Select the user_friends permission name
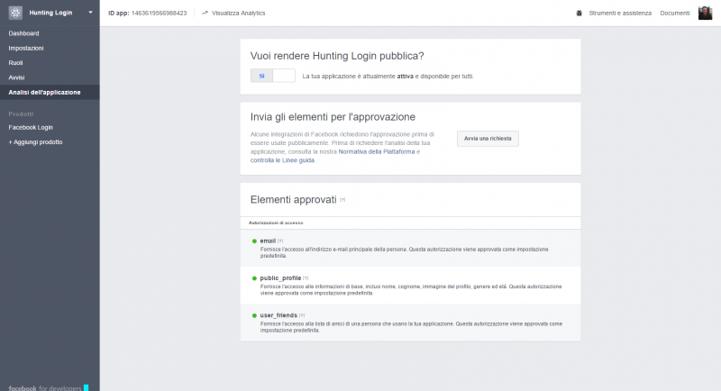 pyautogui.click(x=278, y=315)
